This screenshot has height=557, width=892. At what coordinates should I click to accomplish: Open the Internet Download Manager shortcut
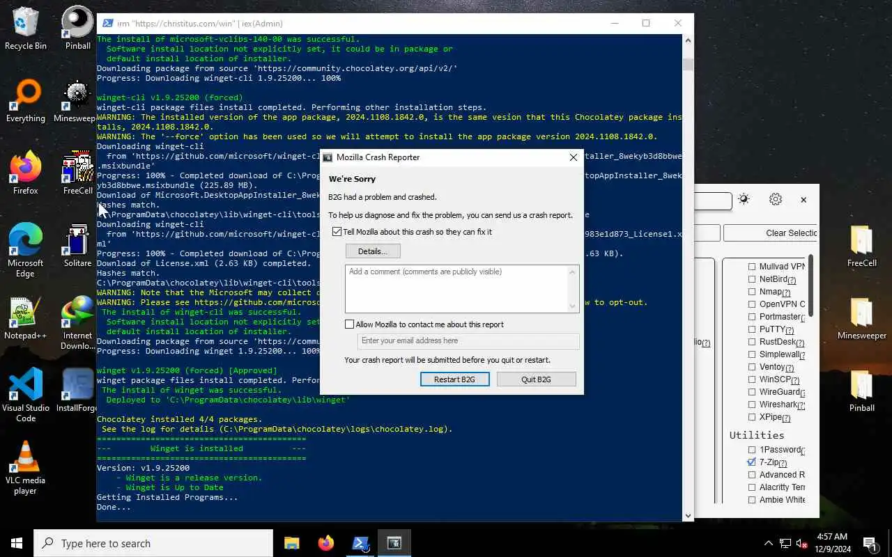(x=77, y=323)
